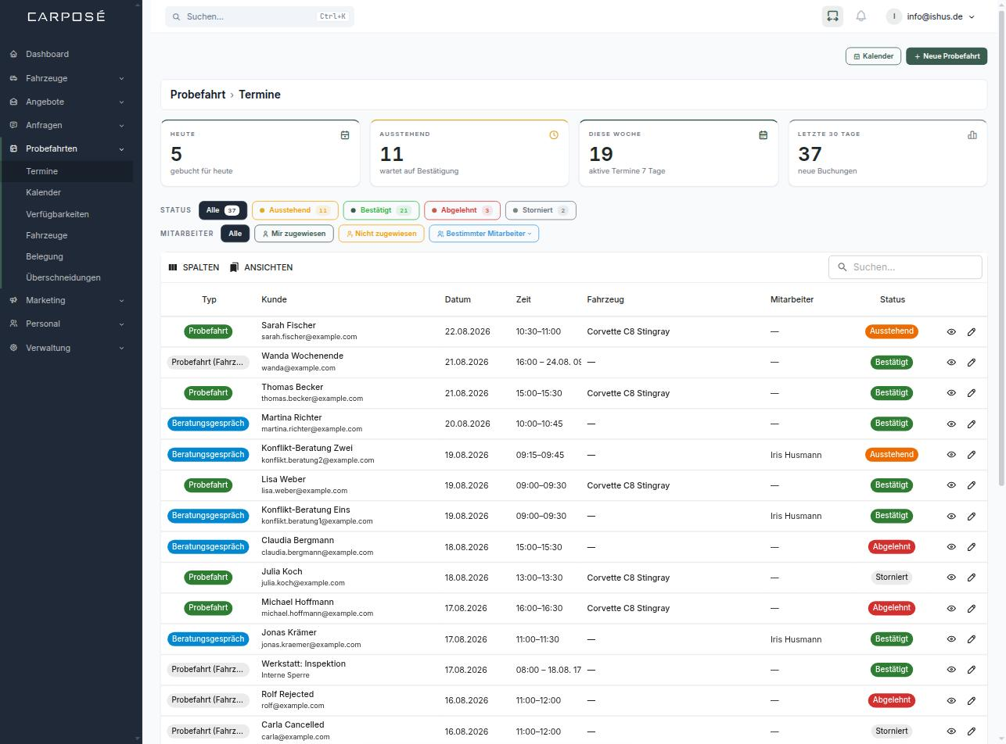Click the table search field
Image resolution: width=1006 pixels, height=744 pixels.
905,267
